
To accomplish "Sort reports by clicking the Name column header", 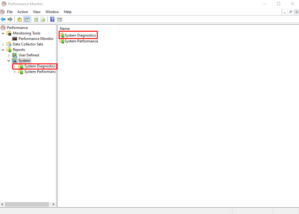I will (x=64, y=28).
